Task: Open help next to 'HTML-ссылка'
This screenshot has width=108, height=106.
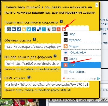Action: [29, 77]
